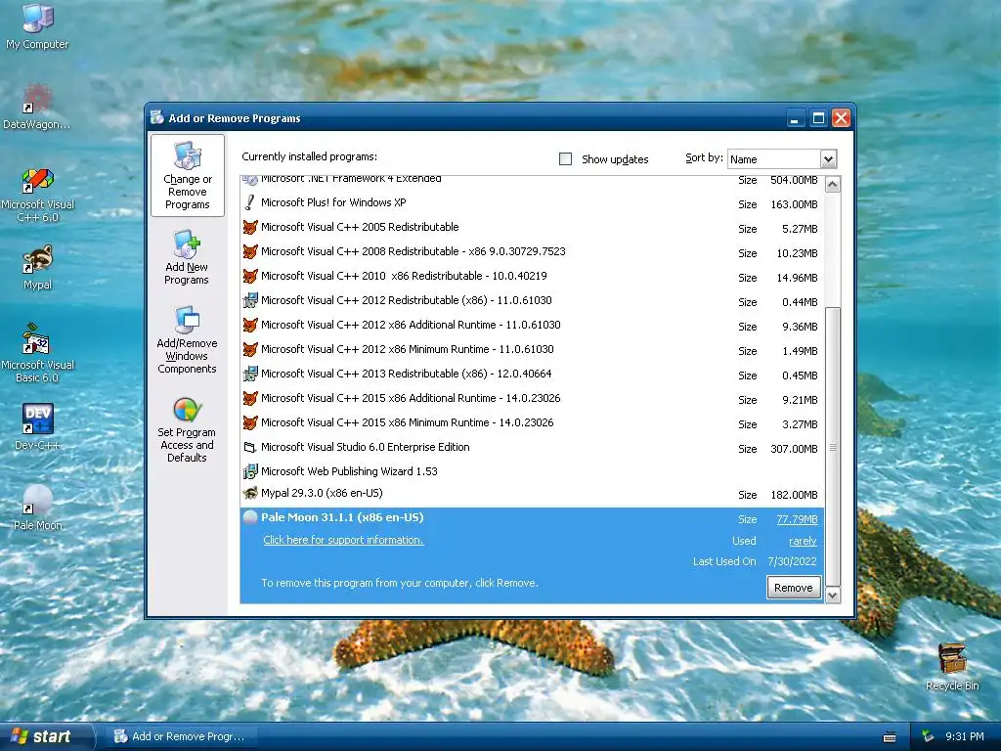
Task: Click the program list scroll up arrow
Action: coord(832,185)
